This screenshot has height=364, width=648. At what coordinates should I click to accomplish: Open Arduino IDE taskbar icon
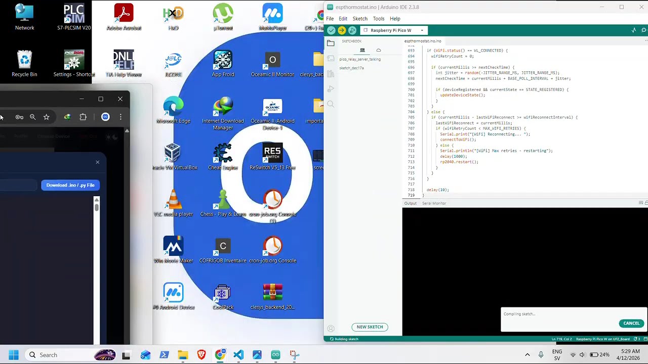coord(275,355)
